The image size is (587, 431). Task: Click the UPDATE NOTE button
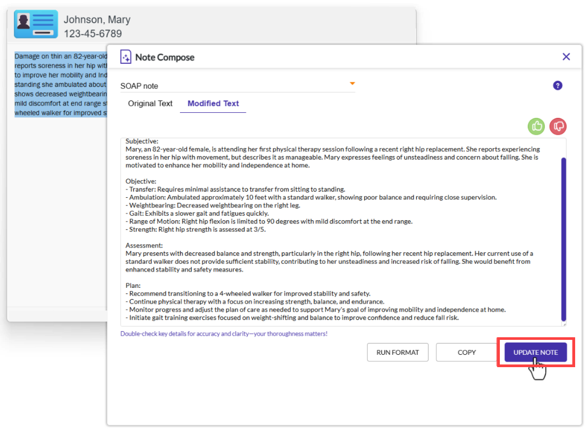535,353
